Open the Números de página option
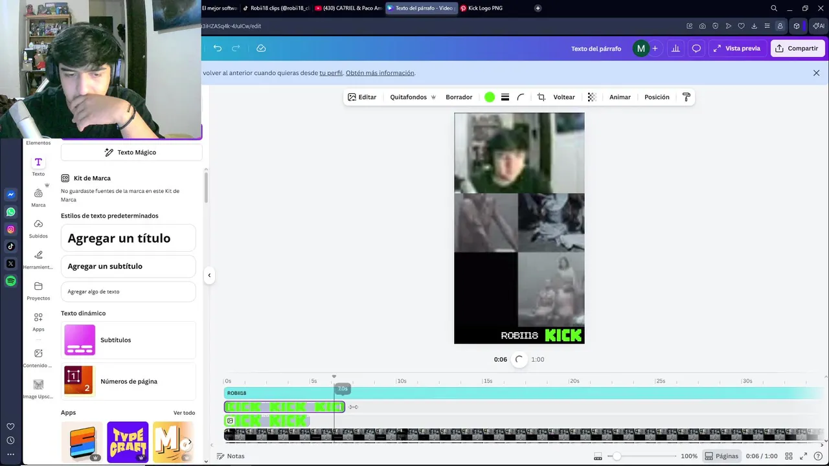The width and height of the screenshot is (829, 466). pos(128,381)
